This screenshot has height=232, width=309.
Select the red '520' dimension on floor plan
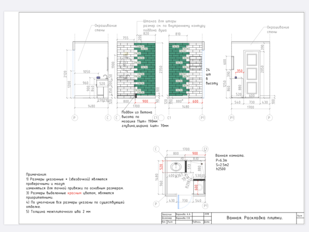point(161,167)
